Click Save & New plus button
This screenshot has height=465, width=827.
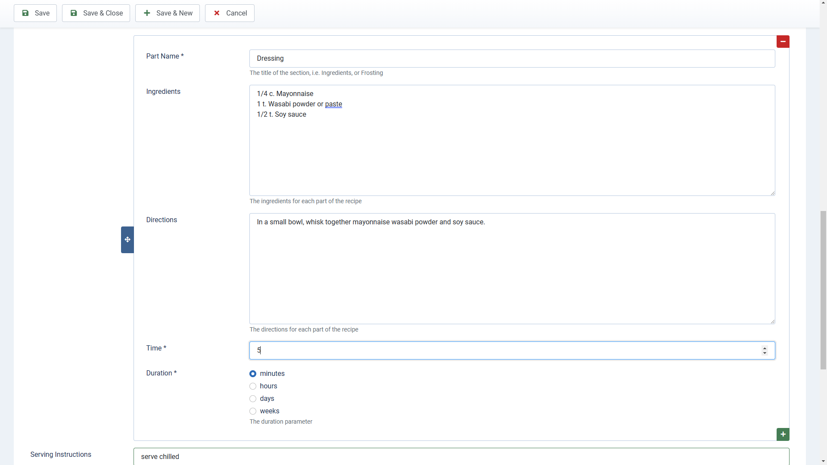167,13
